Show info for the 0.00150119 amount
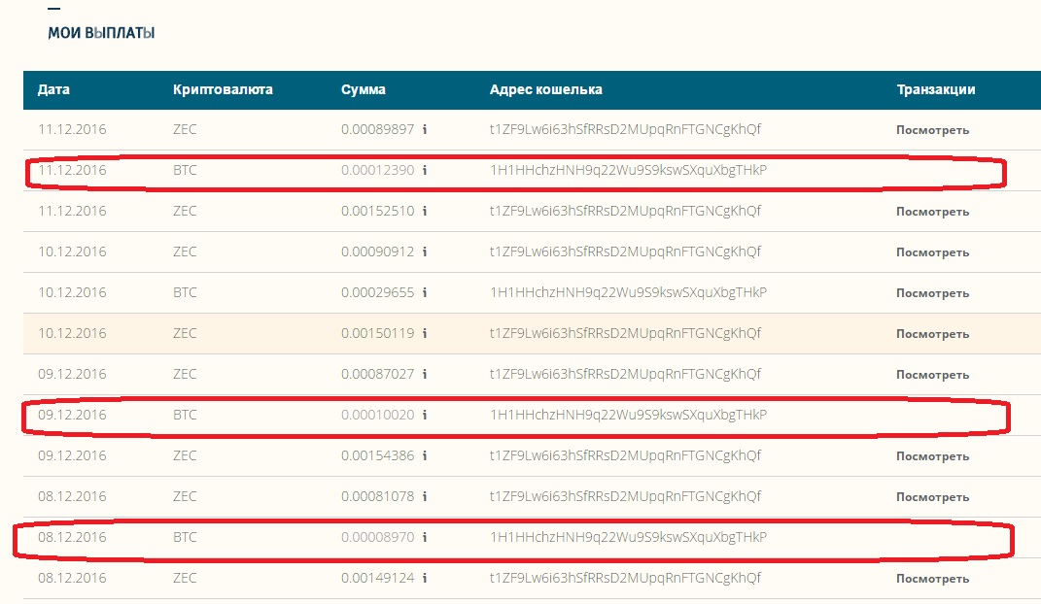This screenshot has height=604, width=1041. [x=425, y=333]
